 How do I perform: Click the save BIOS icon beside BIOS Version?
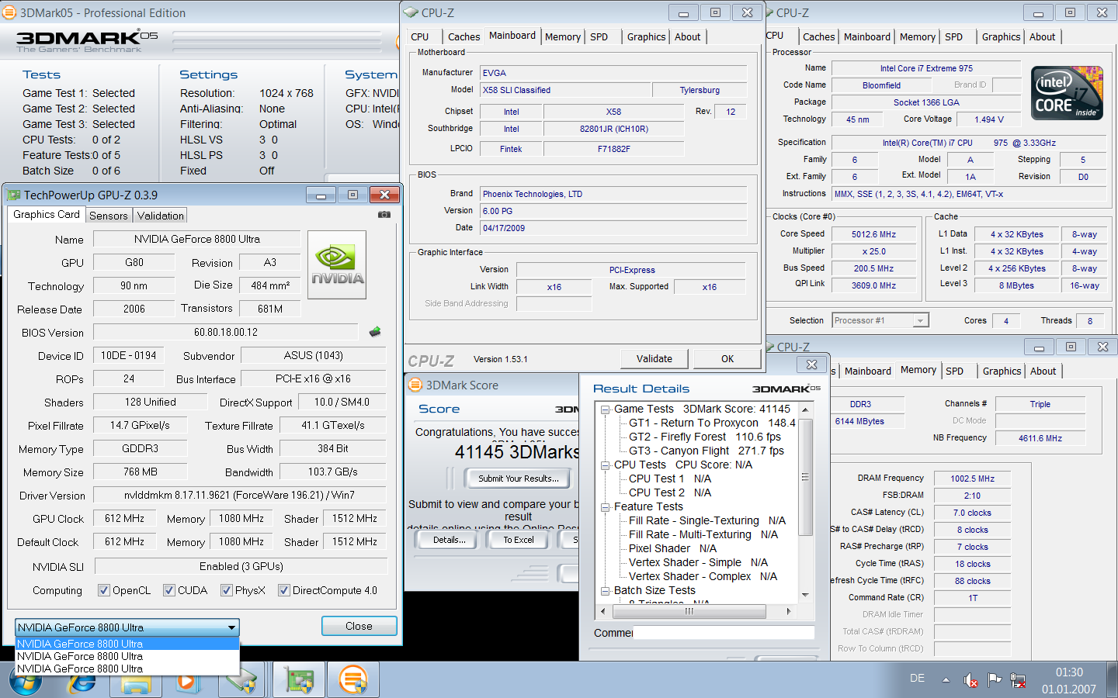click(375, 332)
